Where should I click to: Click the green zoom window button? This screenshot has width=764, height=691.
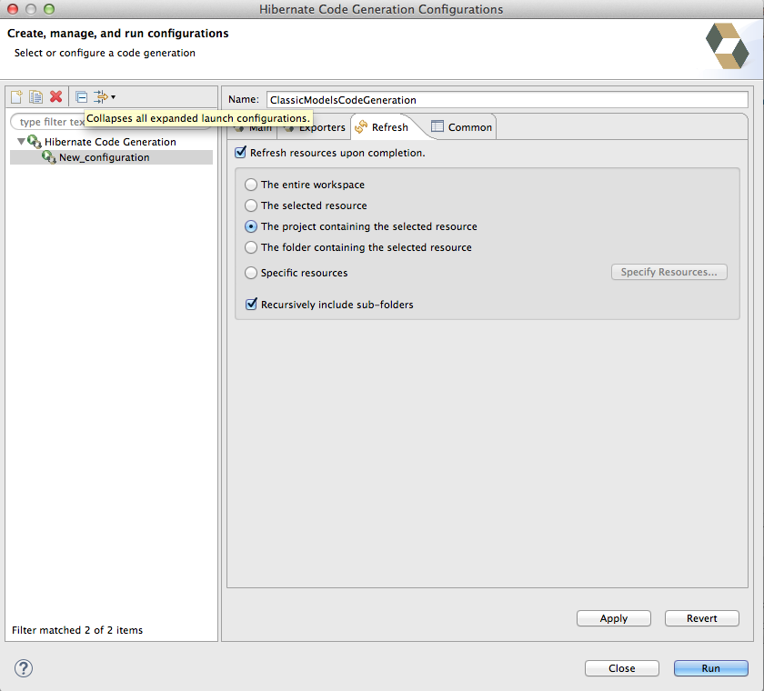[49, 9]
